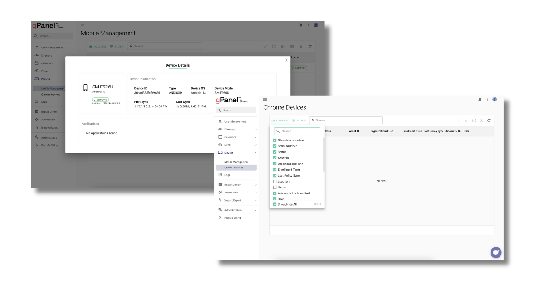This screenshot has width=543, height=284.
Task: Click the column chooser search field
Action: (297, 131)
